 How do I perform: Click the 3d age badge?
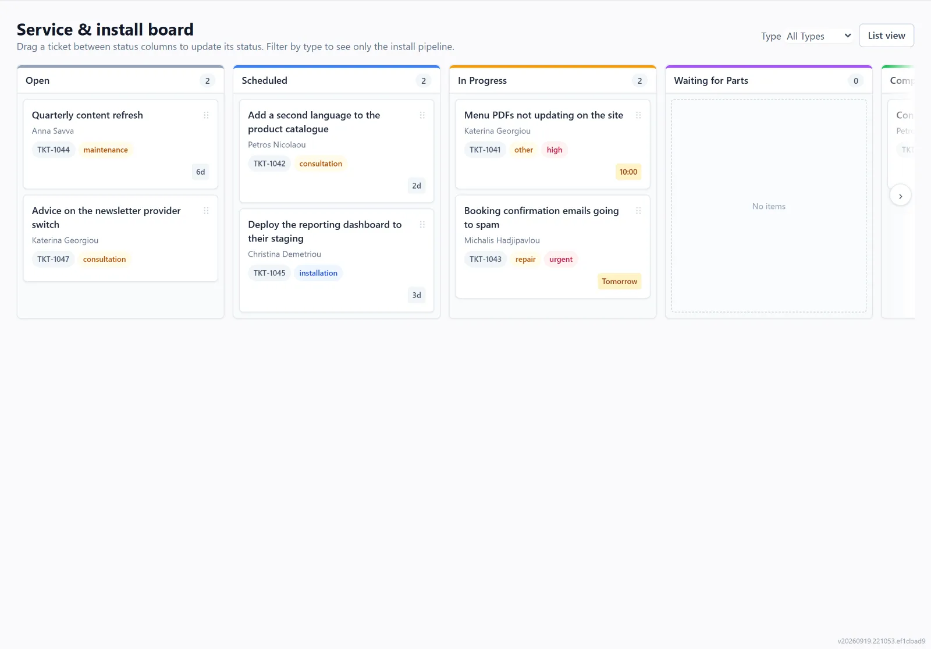pyautogui.click(x=417, y=295)
